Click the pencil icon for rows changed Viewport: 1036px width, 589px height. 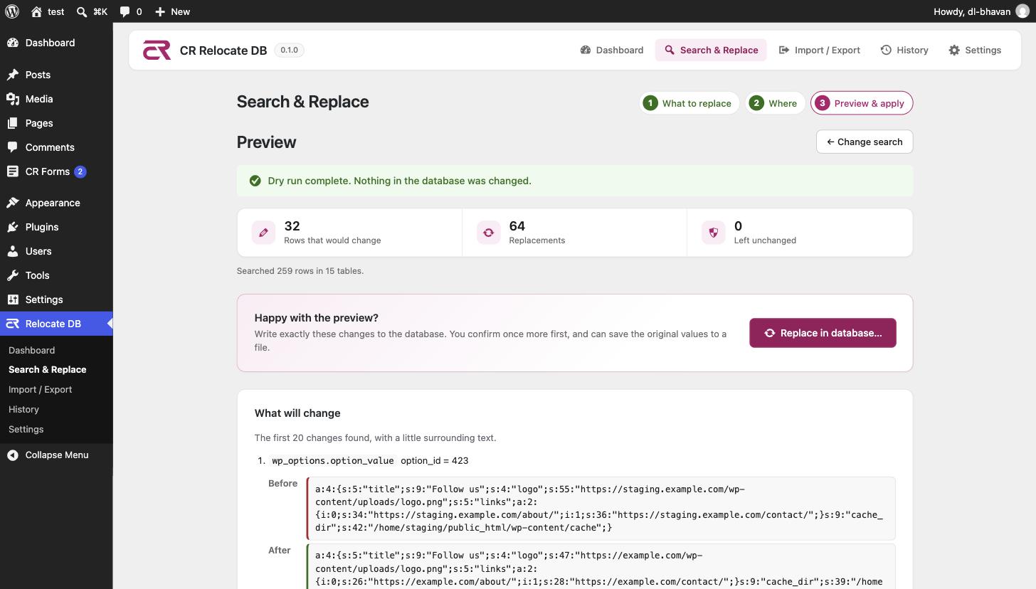[x=263, y=233]
